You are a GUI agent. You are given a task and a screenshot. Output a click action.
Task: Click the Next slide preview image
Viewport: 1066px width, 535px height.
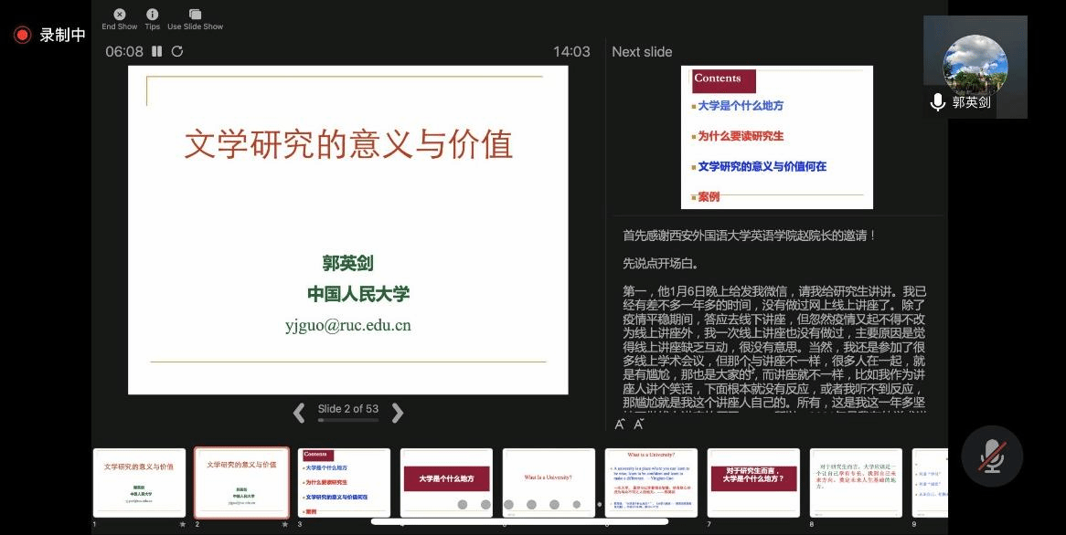(x=776, y=138)
